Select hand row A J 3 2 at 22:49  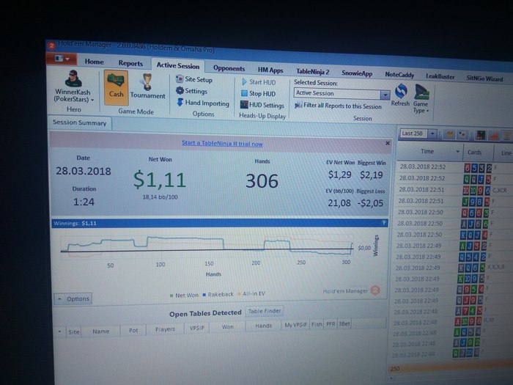[454, 246]
